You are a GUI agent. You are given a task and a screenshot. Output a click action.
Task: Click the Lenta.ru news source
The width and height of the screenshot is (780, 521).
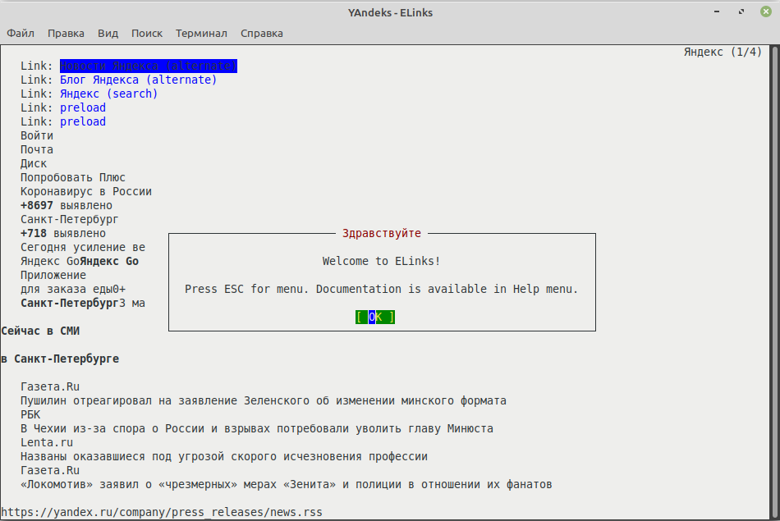tap(47, 442)
